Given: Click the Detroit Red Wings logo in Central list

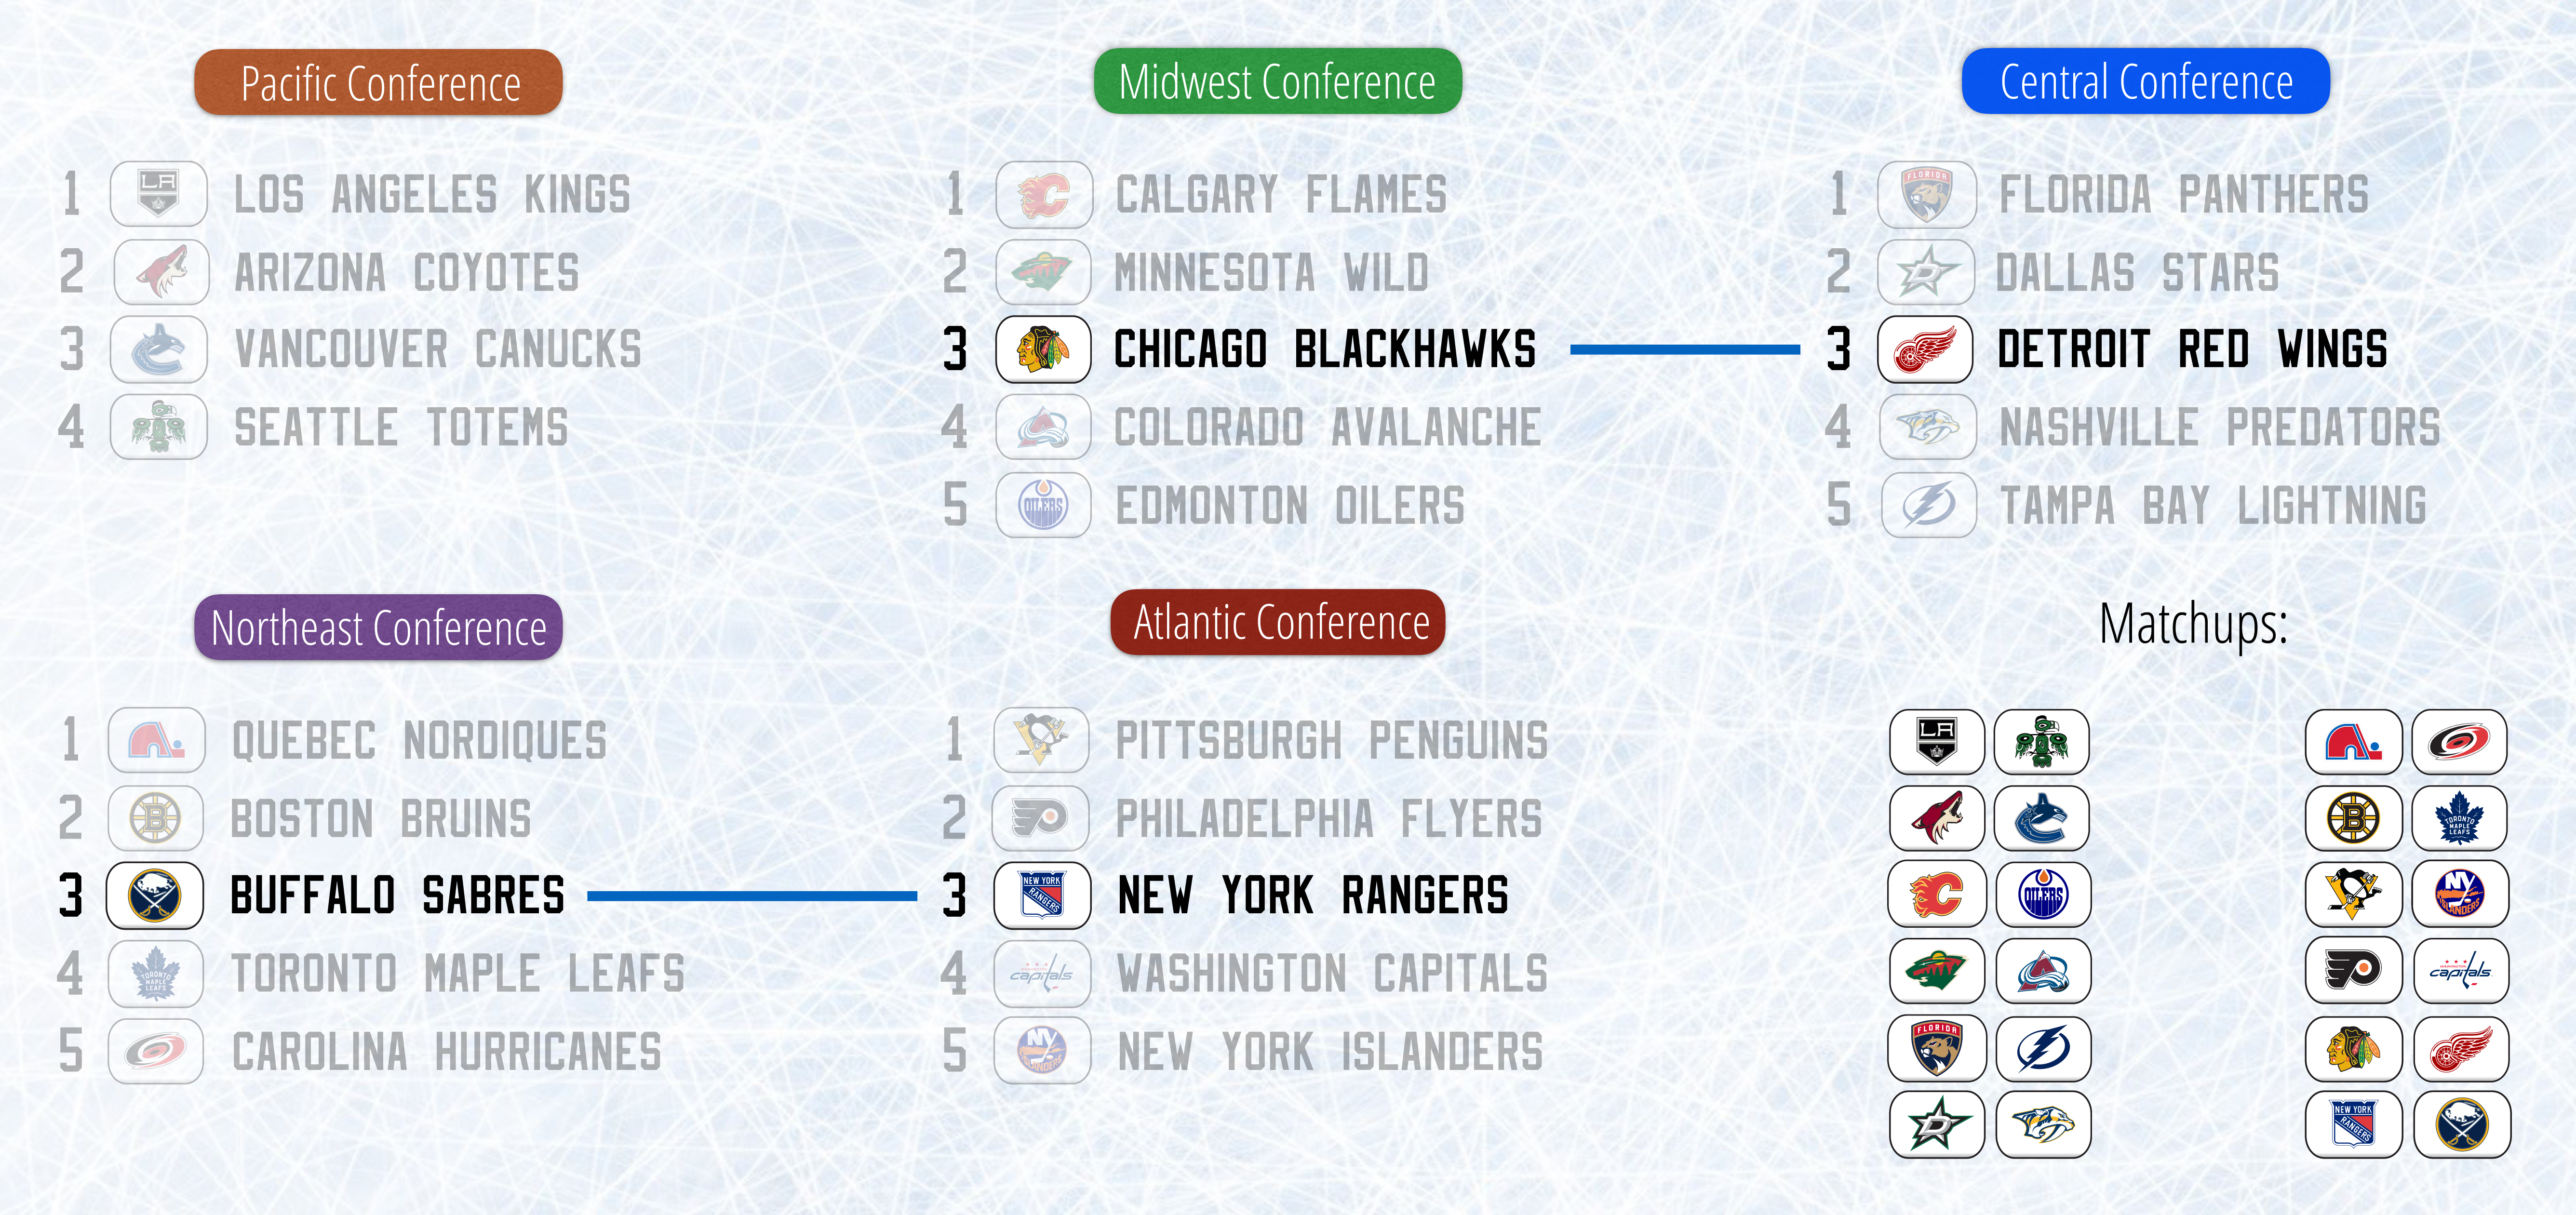Looking at the screenshot, I should [1925, 349].
